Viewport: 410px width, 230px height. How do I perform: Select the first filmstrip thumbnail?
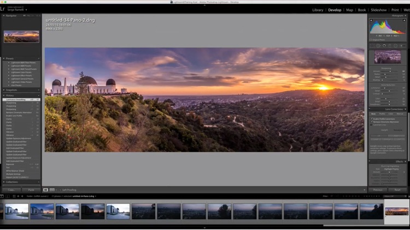(16, 211)
